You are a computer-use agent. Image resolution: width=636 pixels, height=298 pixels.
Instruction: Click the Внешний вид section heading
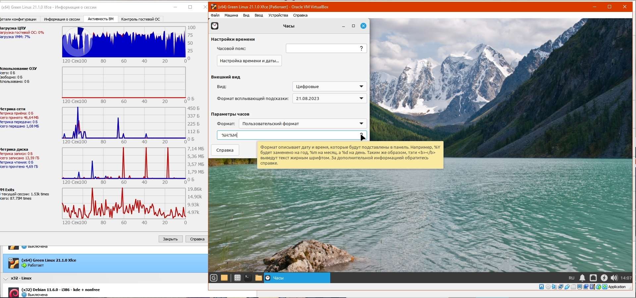click(226, 77)
